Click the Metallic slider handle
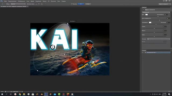 (154, 33)
